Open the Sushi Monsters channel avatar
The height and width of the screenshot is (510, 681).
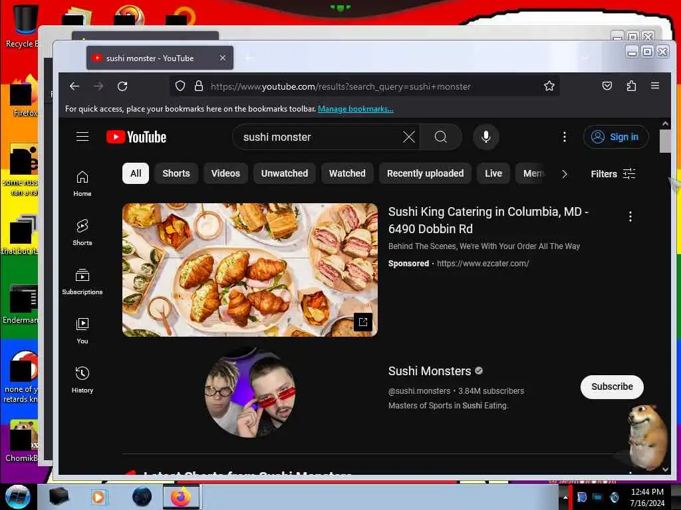pyautogui.click(x=250, y=392)
